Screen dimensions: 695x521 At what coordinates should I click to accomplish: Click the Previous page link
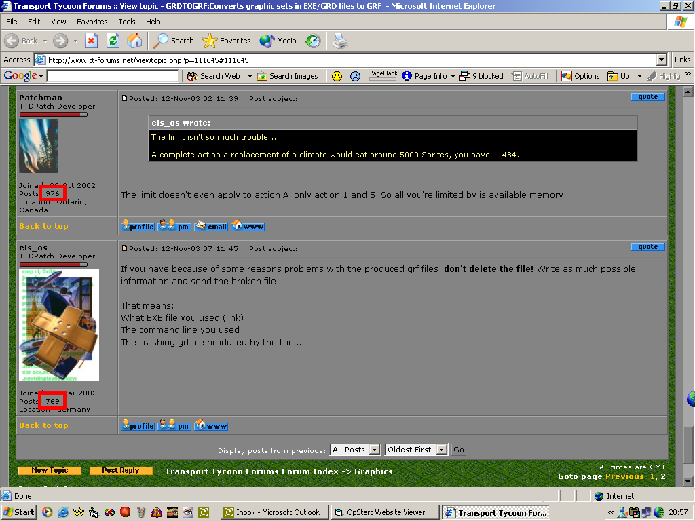(x=624, y=476)
